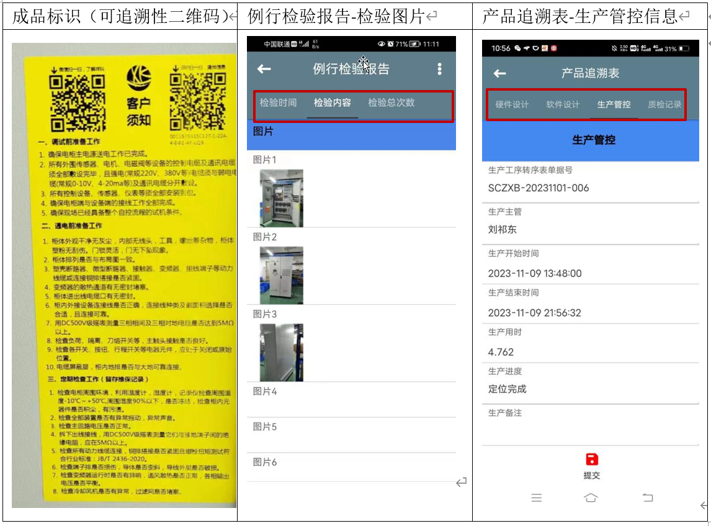View the 图片3 cabinet photo thumbnail
Viewport: 711px width, 526px height.
point(281,352)
